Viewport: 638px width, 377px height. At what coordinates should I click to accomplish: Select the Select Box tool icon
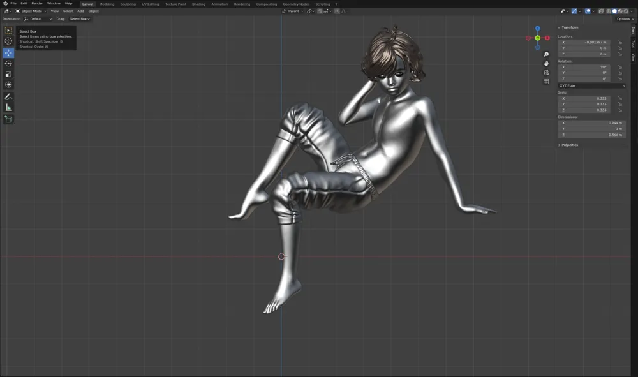pyautogui.click(x=8, y=31)
